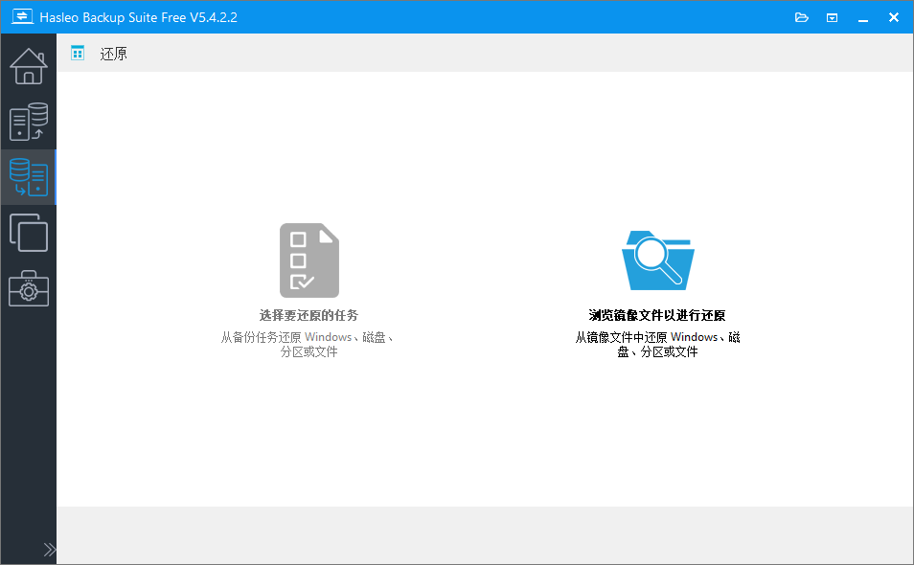
Task: Click the grid icon beside '还原' header
Action: (78, 53)
